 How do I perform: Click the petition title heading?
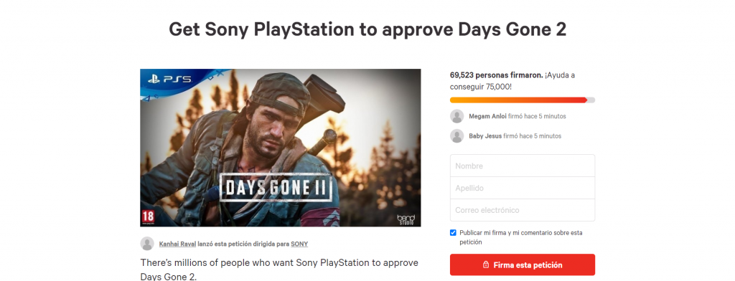[367, 29]
